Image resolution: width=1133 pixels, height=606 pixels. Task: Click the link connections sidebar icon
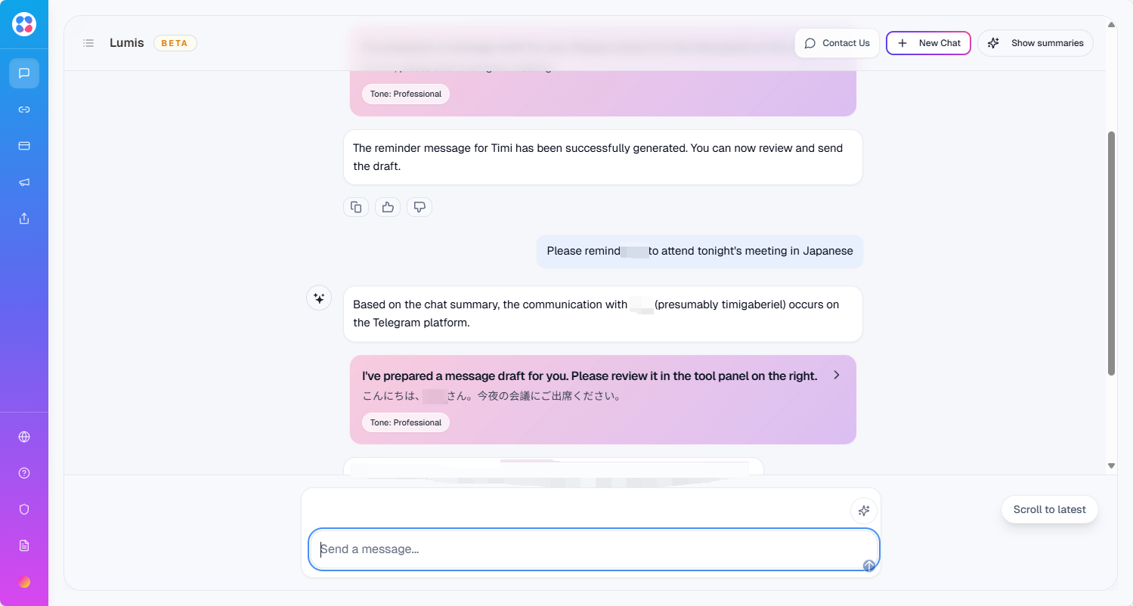[24, 110]
